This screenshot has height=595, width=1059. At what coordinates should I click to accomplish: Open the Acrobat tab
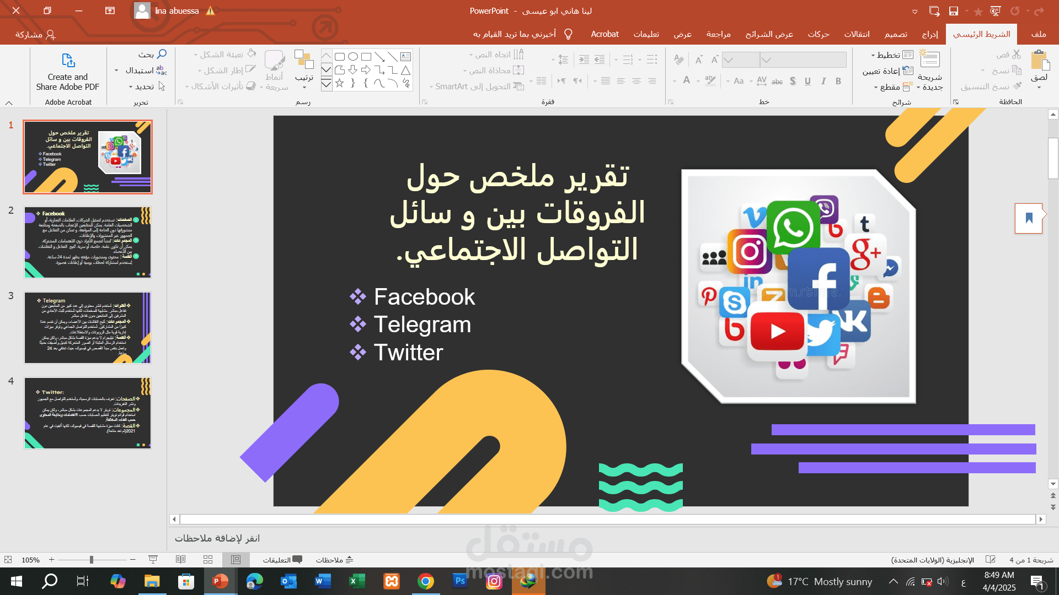(605, 34)
